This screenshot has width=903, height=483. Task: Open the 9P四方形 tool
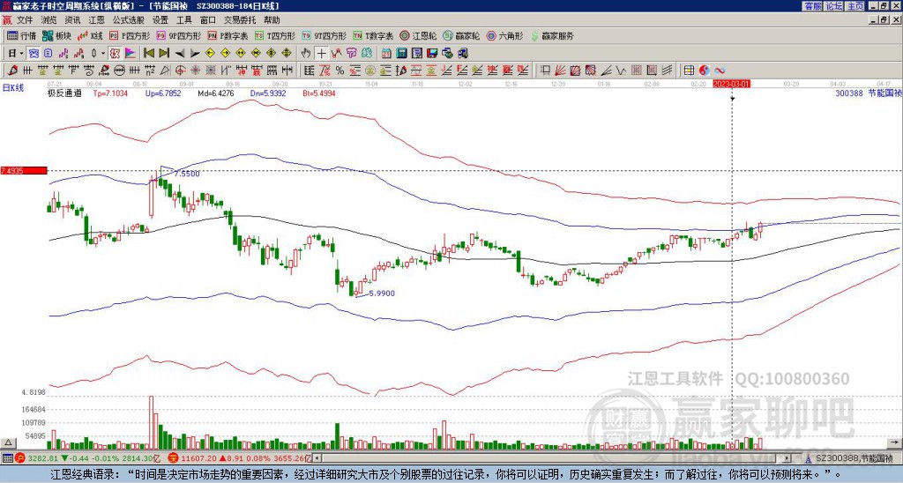coord(178,35)
